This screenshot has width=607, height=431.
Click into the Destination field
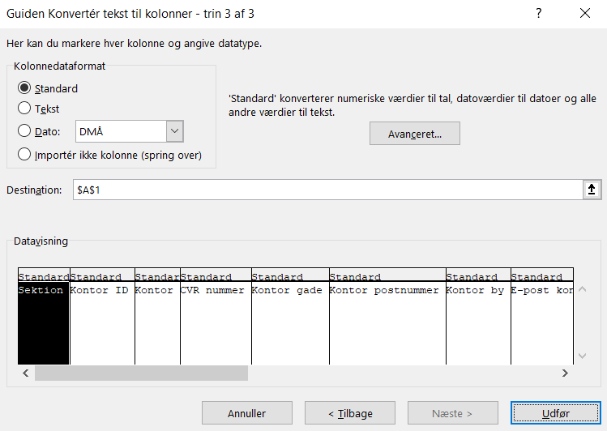pyautogui.click(x=324, y=190)
